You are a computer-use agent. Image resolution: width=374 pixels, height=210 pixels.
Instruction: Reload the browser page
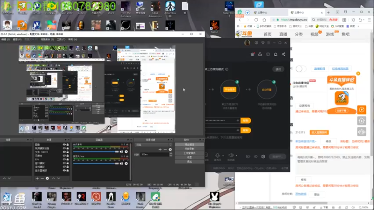[x=256, y=20]
